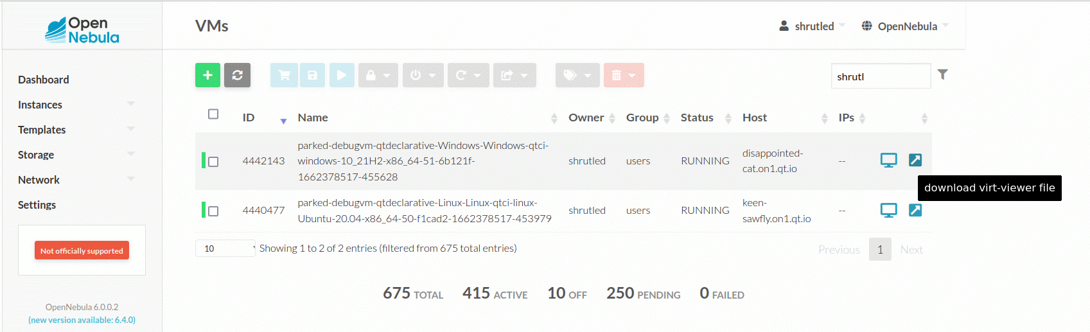
Task: Select checkbox for VM 4440477
Action: click(213, 211)
